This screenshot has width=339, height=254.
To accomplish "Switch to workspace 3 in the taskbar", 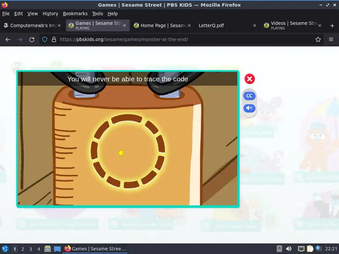I will click(x=31, y=249).
